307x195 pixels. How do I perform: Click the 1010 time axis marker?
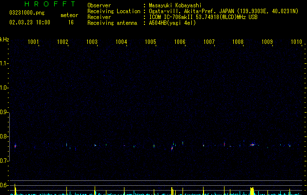pyautogui.click(x=296, y=41)
